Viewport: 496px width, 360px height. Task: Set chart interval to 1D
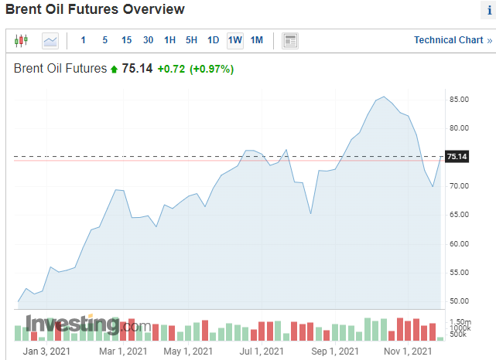213,40
